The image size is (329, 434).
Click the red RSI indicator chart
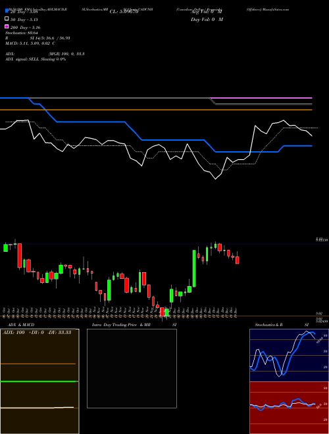click(289, 408)
